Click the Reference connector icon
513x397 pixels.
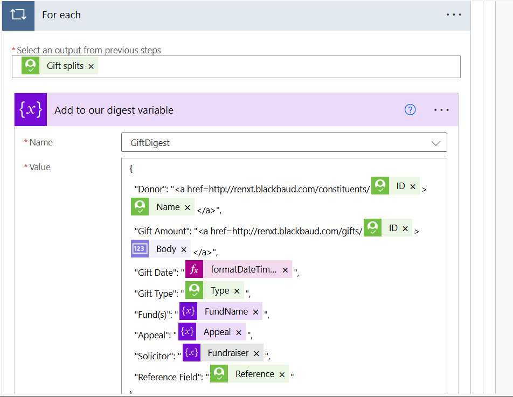[x=219, y=373]
